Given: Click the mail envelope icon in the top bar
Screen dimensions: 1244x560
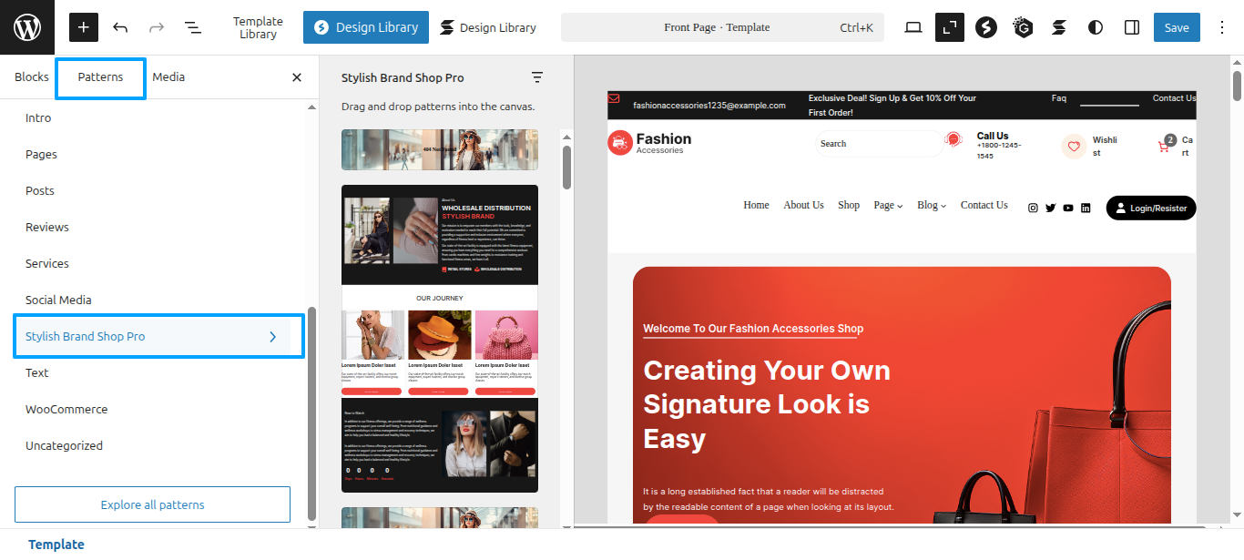Looking at the screenshot, I should pyautogui.click(x=614, y=98).
